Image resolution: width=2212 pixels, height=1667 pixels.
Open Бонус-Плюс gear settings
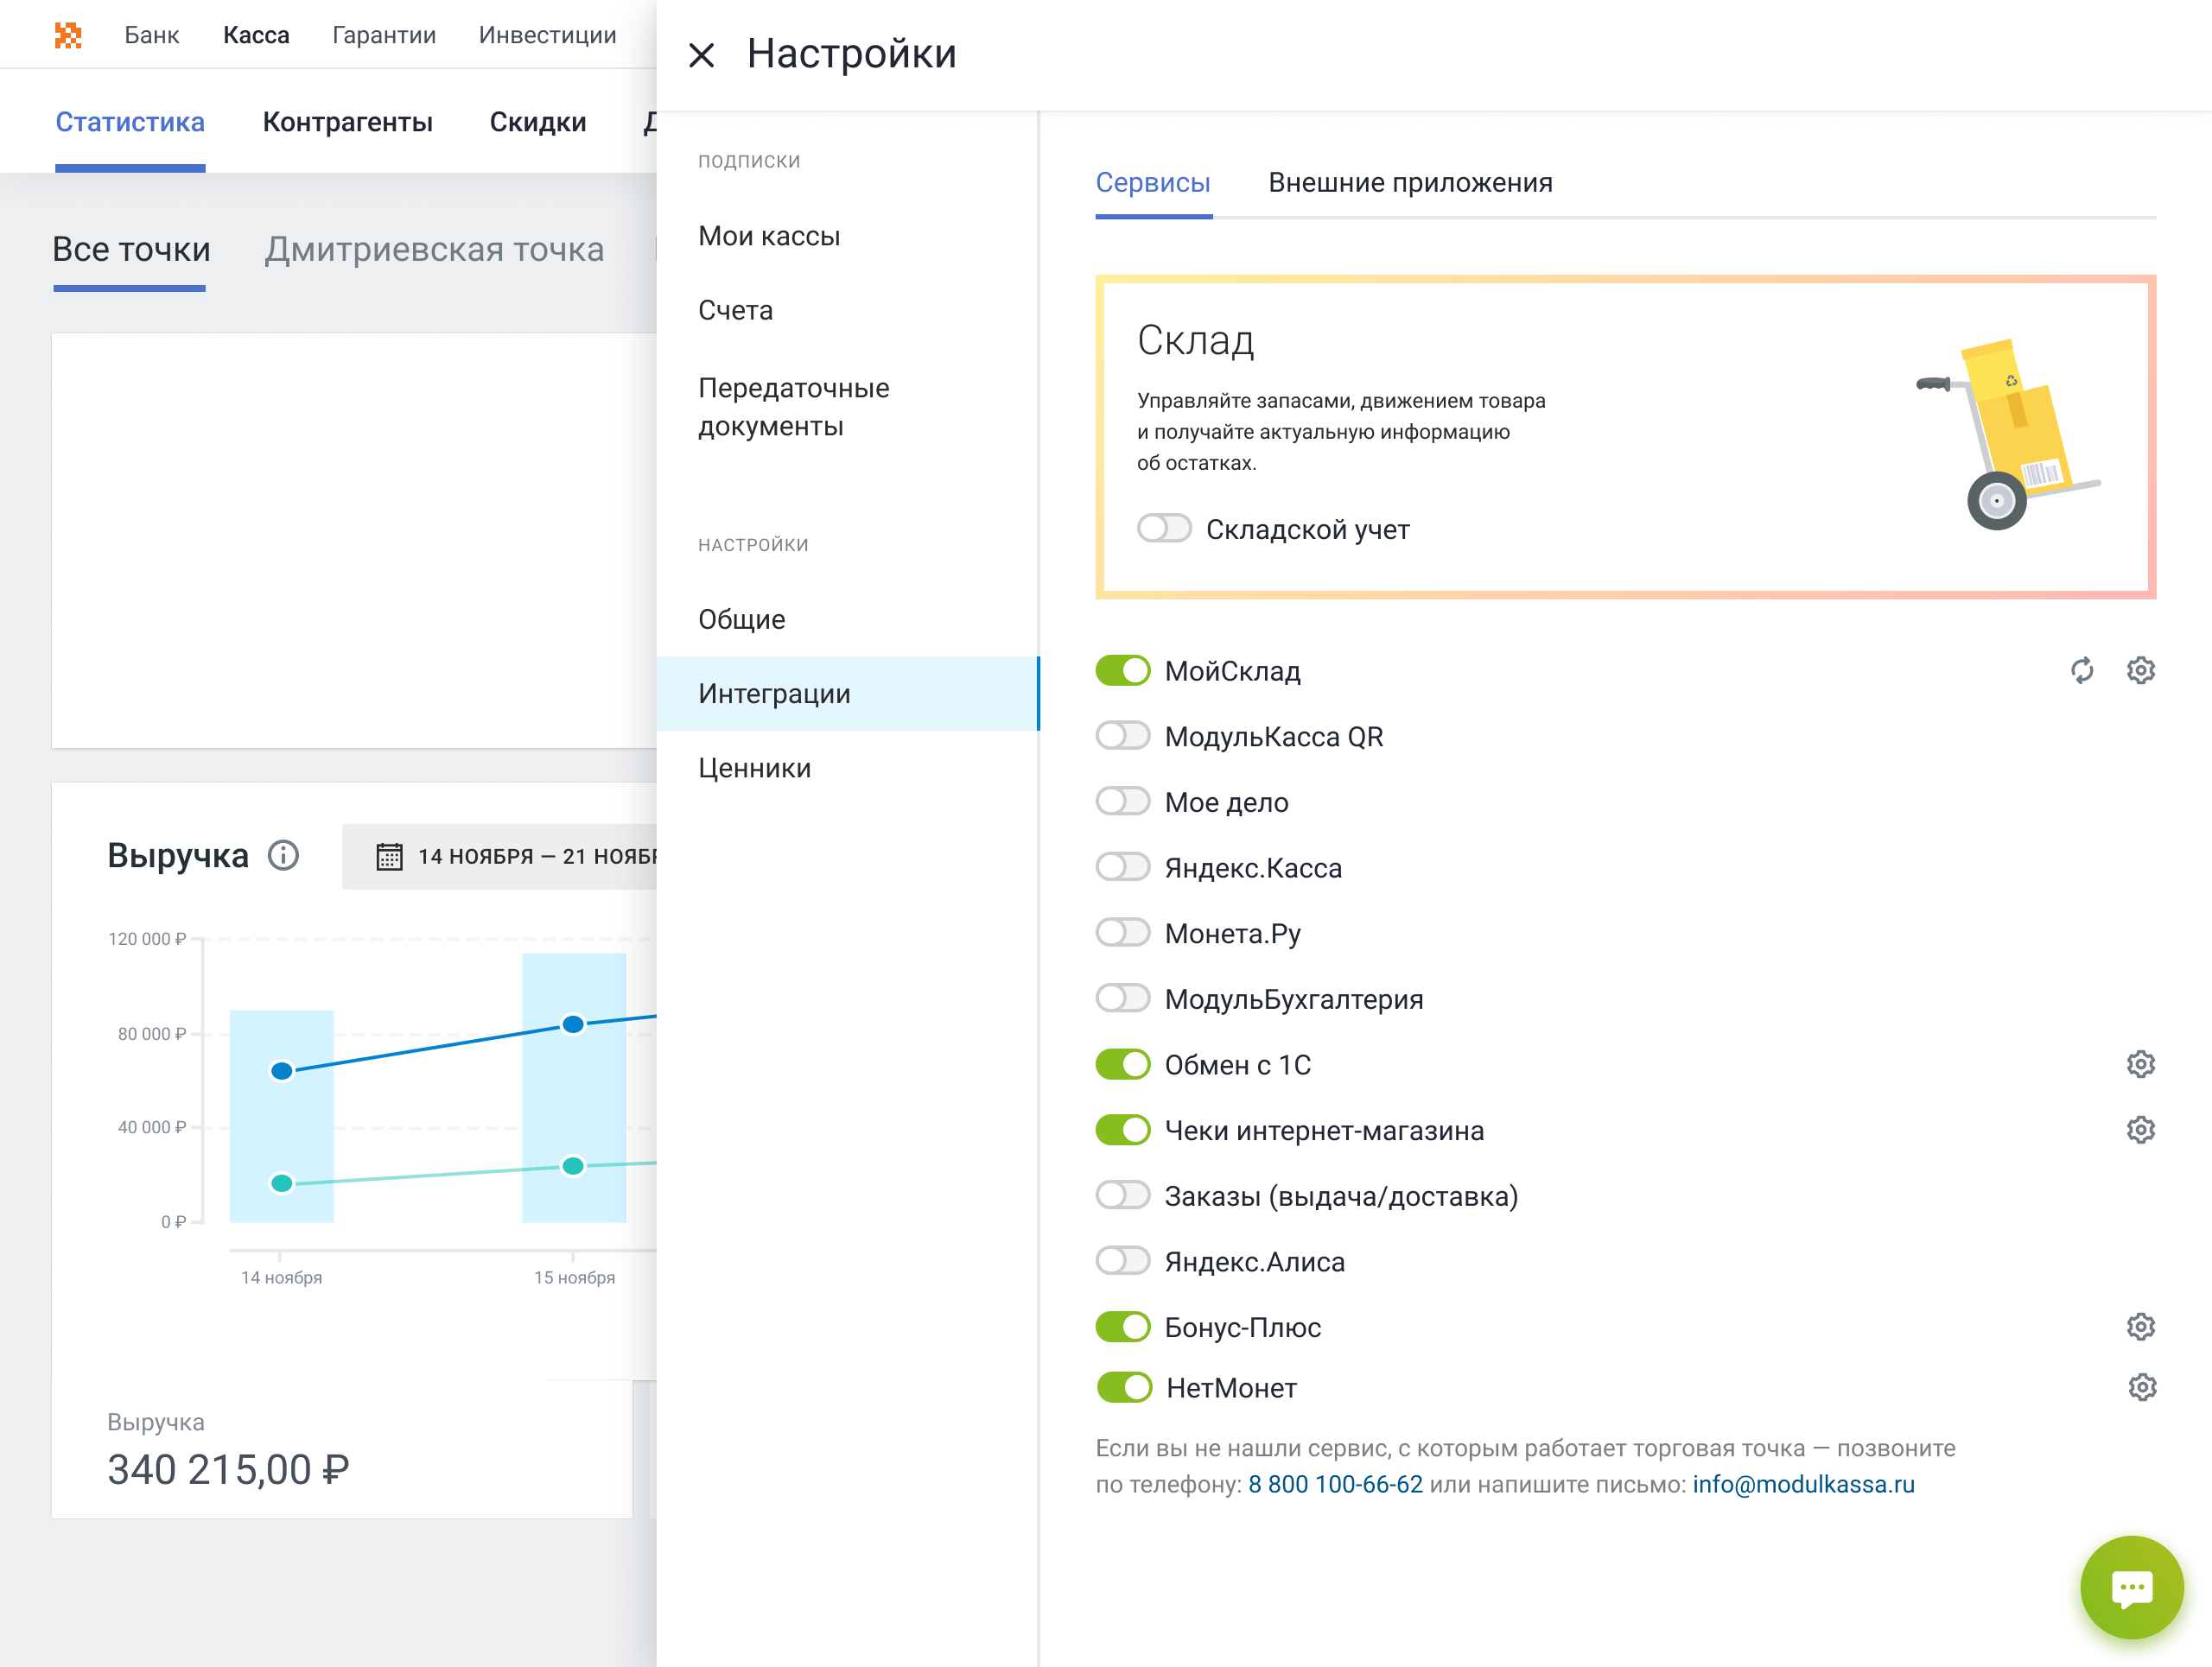tap(2141, 1328)
